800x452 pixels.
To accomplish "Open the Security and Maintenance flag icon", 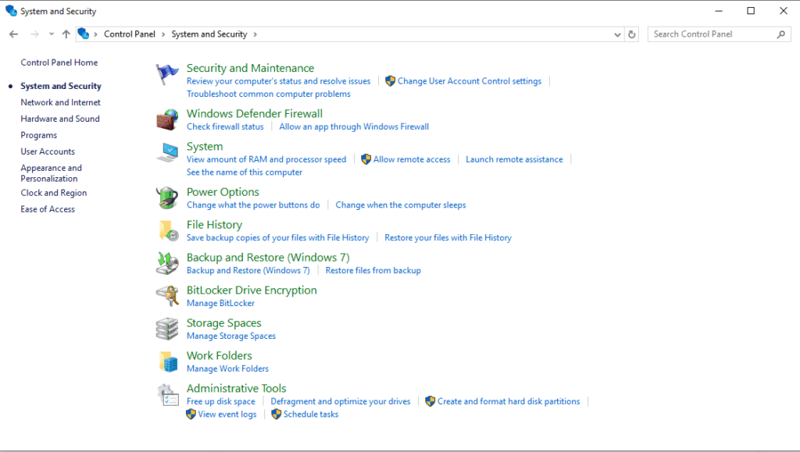I will [167, 74].
